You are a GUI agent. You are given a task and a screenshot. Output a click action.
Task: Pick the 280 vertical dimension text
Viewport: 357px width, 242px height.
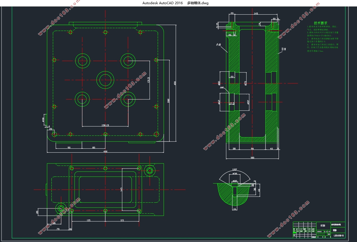[x=168, y=100]
